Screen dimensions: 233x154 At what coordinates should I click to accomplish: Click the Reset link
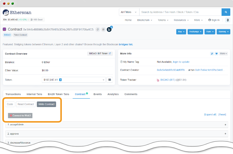222,115
